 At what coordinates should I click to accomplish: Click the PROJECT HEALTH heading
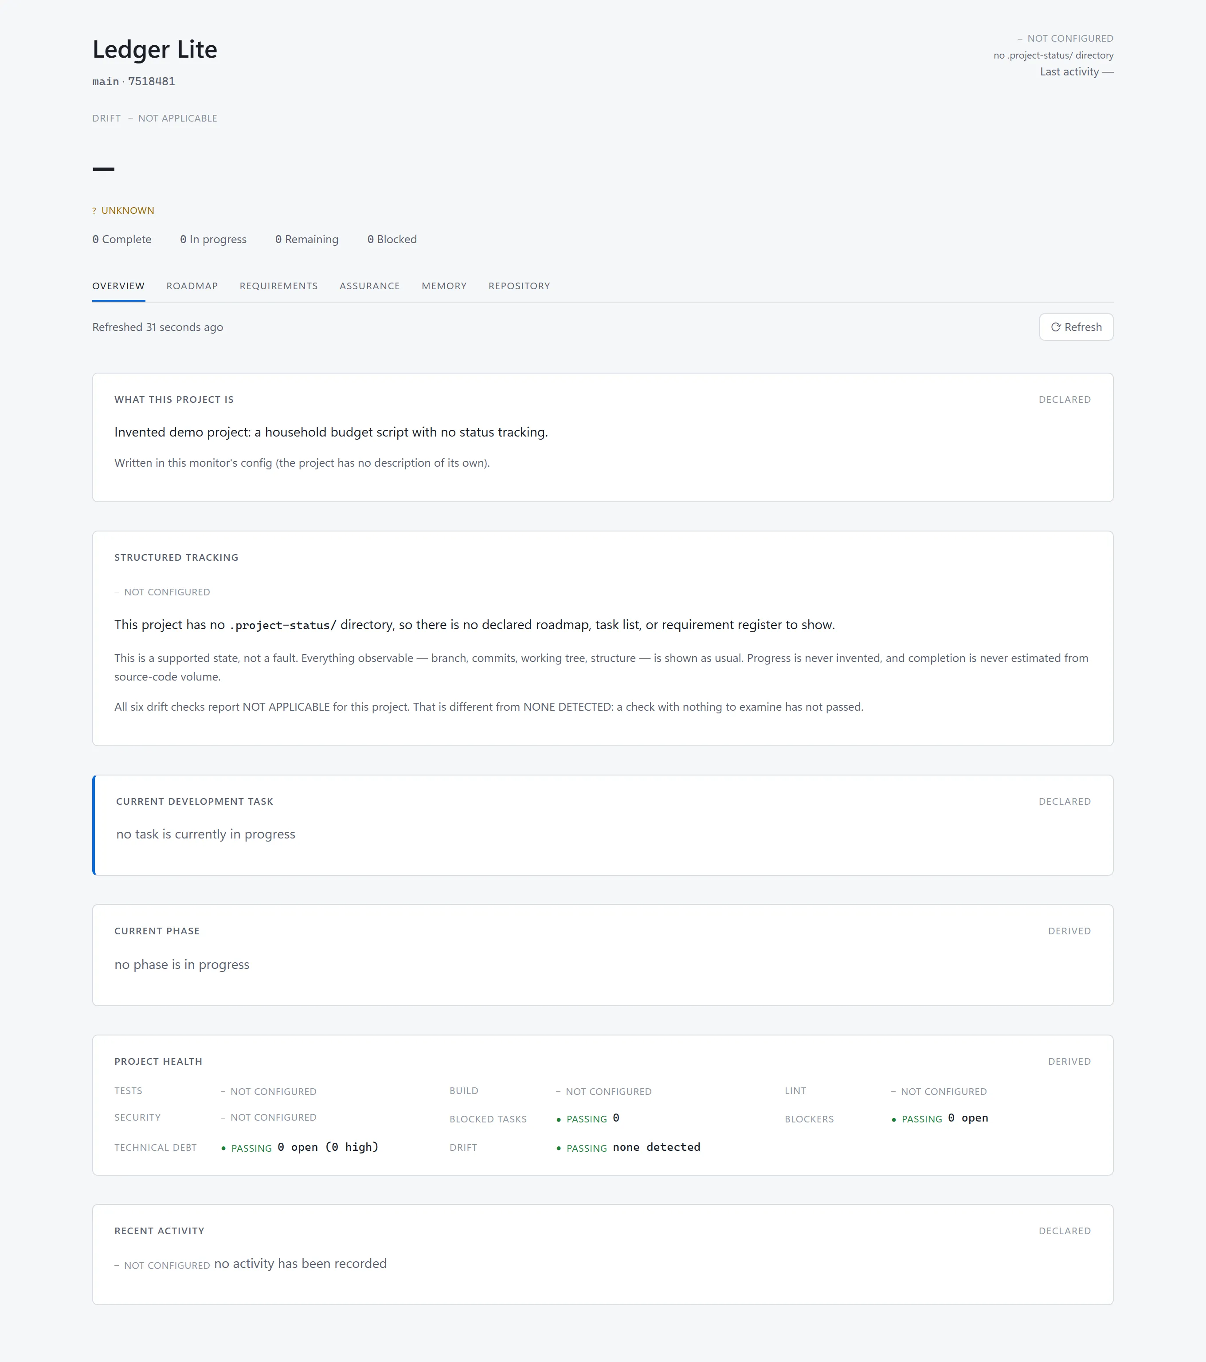point(158,1062)
